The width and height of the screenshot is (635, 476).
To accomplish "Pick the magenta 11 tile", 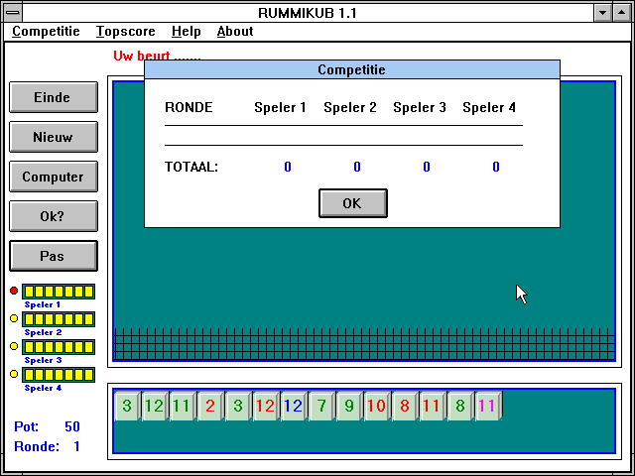I will [x=487, y=406].
